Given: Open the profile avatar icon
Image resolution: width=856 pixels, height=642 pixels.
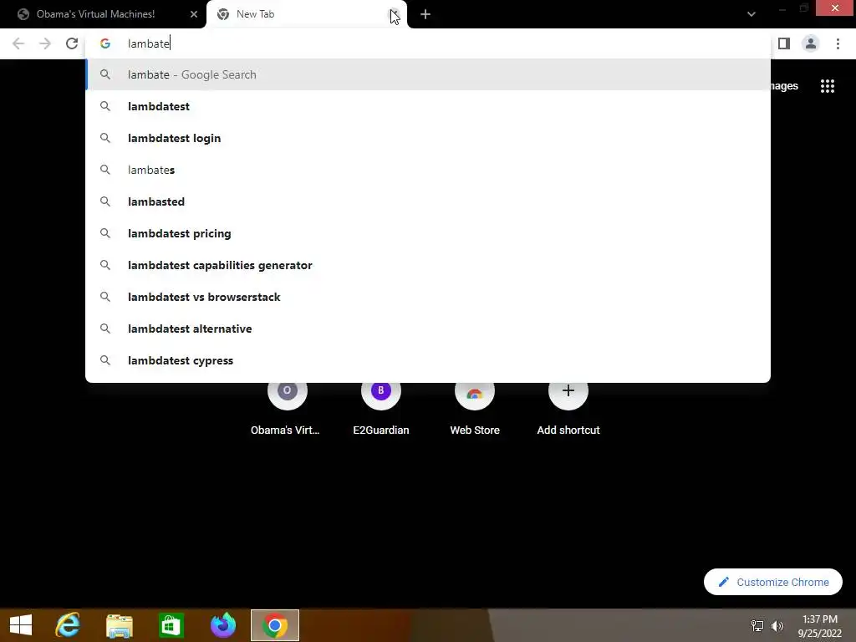Looking at the screenshot, I should [x=811, y=43].
